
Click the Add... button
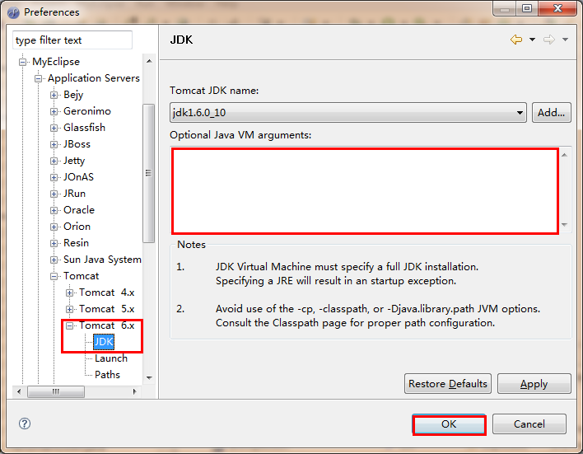pos(552,112)
